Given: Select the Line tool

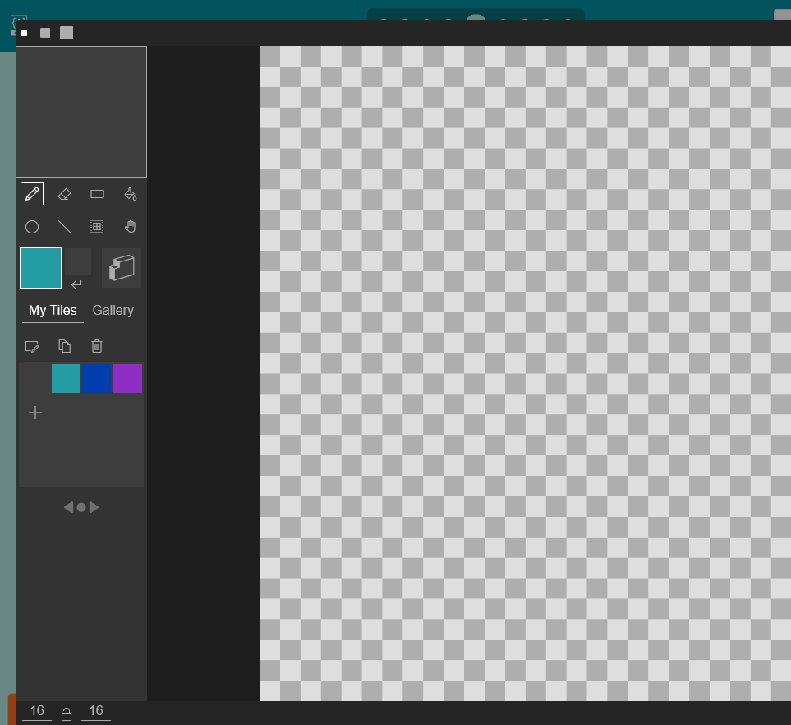Looking at the screenshot, I should point(64,227).
